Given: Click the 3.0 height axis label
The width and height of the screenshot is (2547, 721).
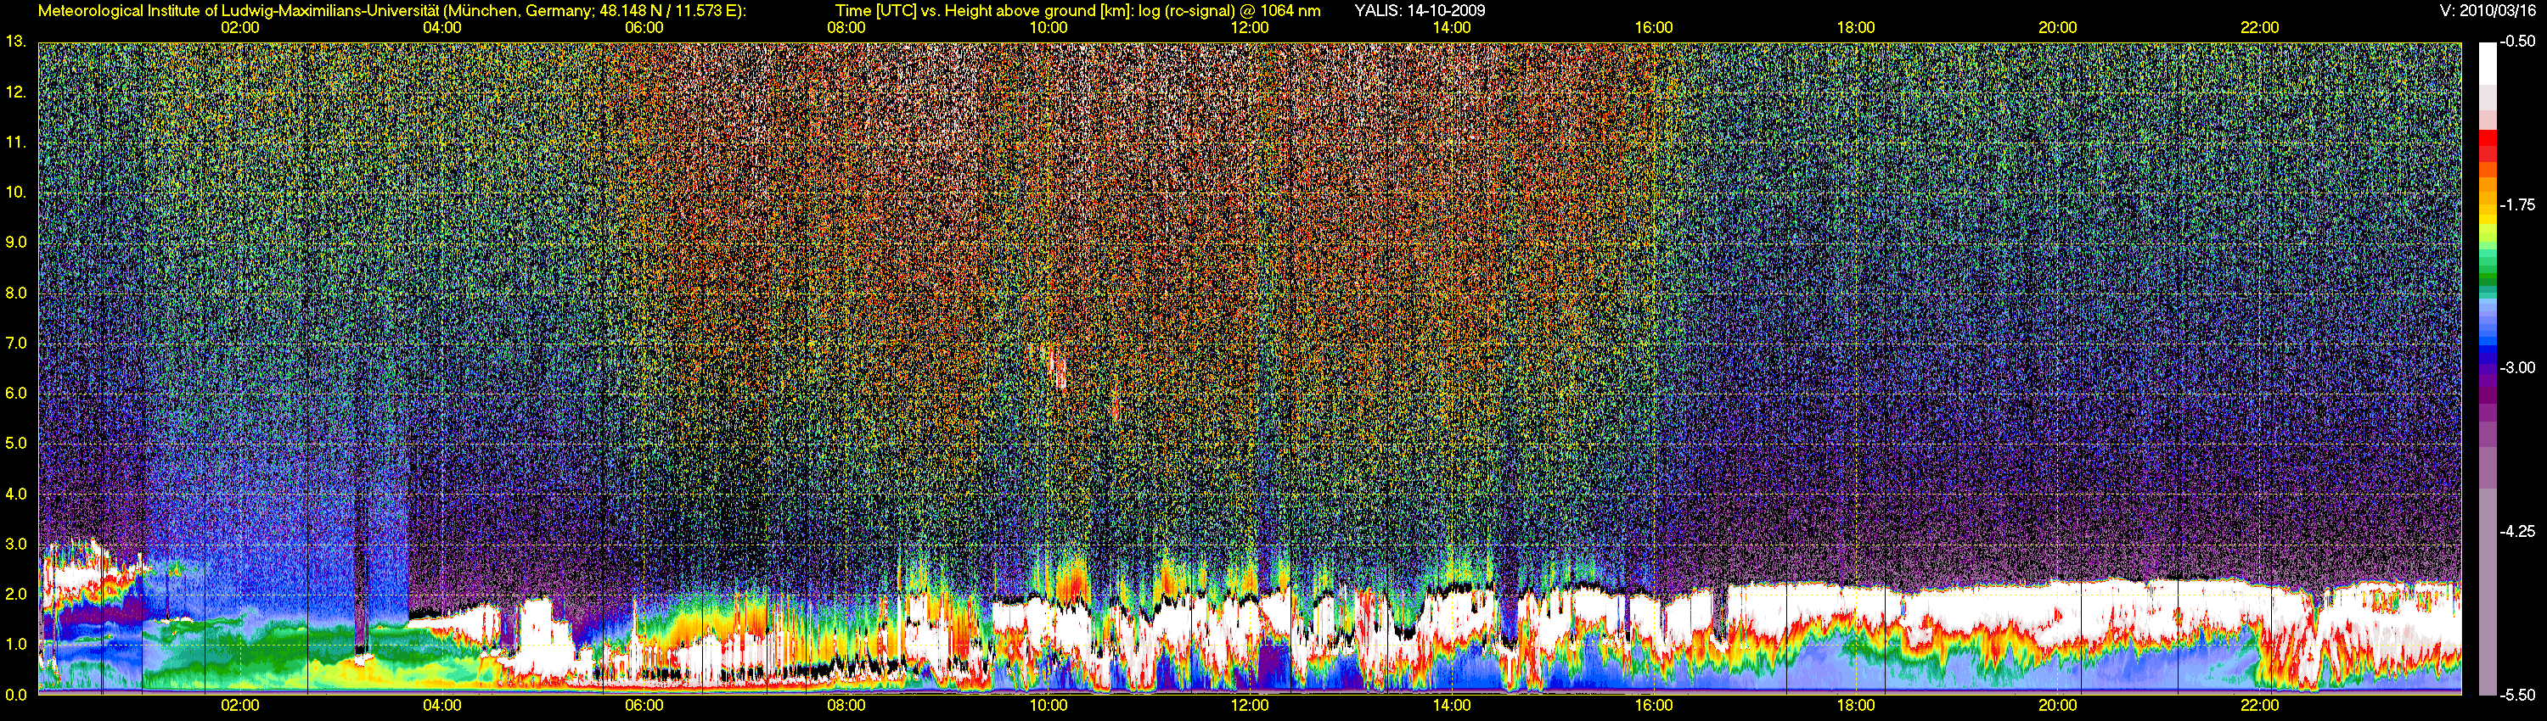Looking at the screenshot, I should 16,545.
